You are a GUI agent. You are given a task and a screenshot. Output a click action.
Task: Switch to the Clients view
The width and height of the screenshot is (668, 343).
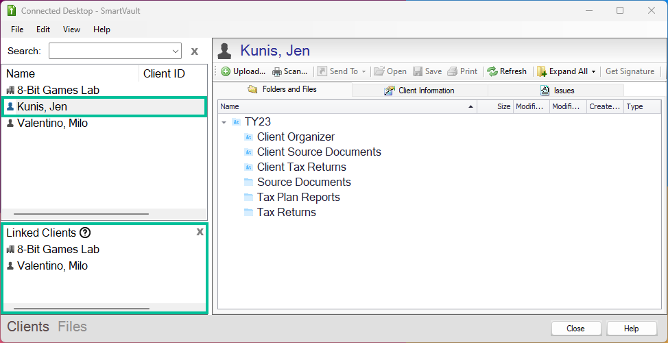(28, 327)
